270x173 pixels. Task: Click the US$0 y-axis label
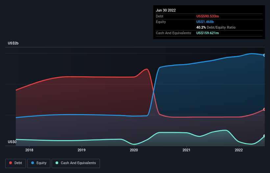[x=12, y=142]
